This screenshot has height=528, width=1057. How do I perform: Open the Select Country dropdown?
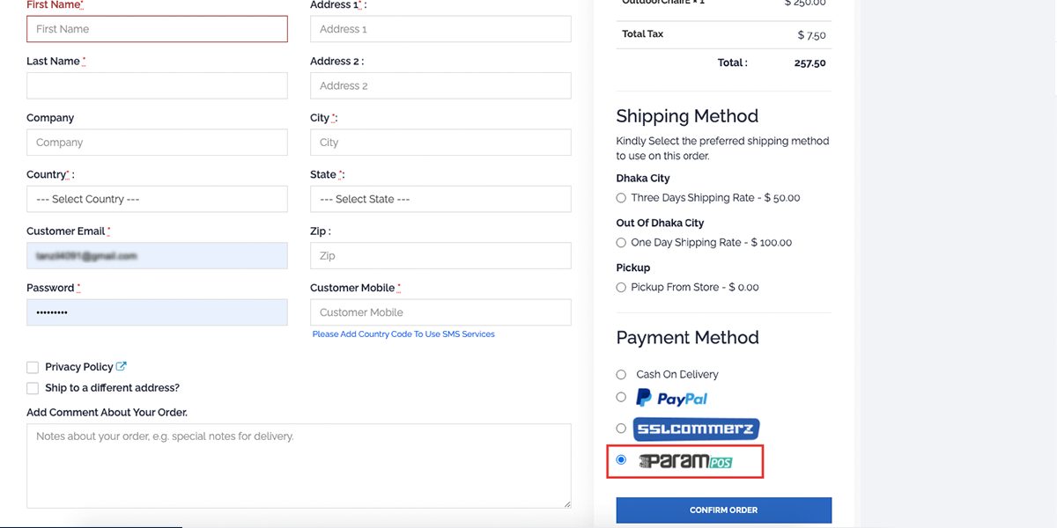click(x=157, y=199)
